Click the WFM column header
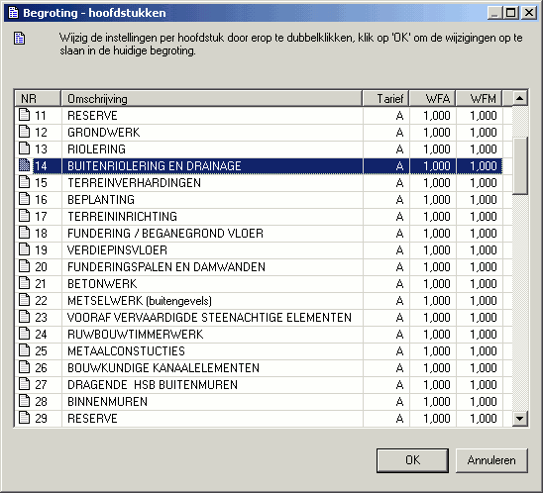This screenshot has width=543, height=493. [479, 99]
